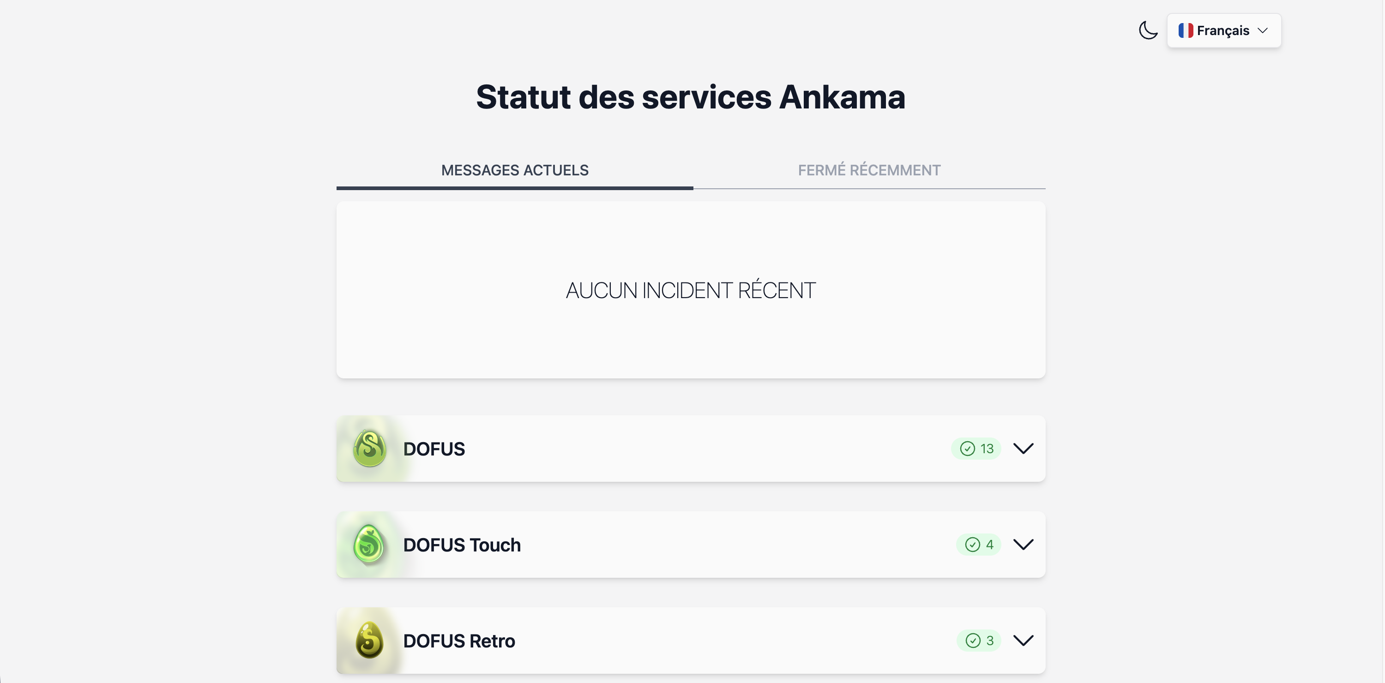This screenshot has width=1385, height=683.
Task: Click the DOFUS Touch egg icon
Action: [369, 544]
